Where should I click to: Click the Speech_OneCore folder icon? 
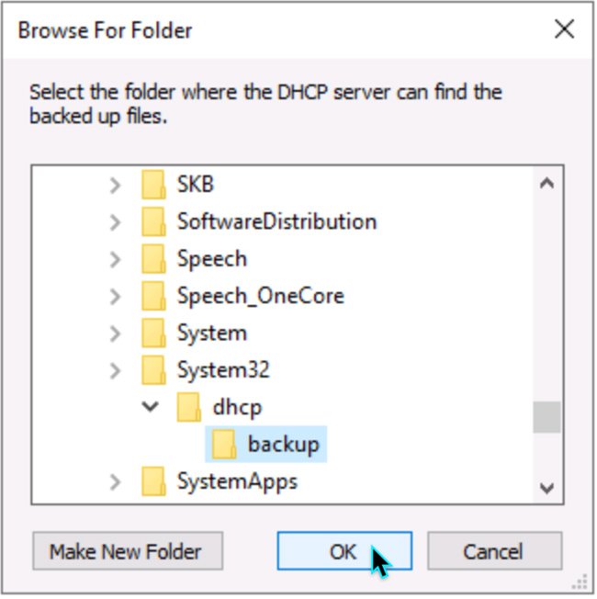pos(153,296)
